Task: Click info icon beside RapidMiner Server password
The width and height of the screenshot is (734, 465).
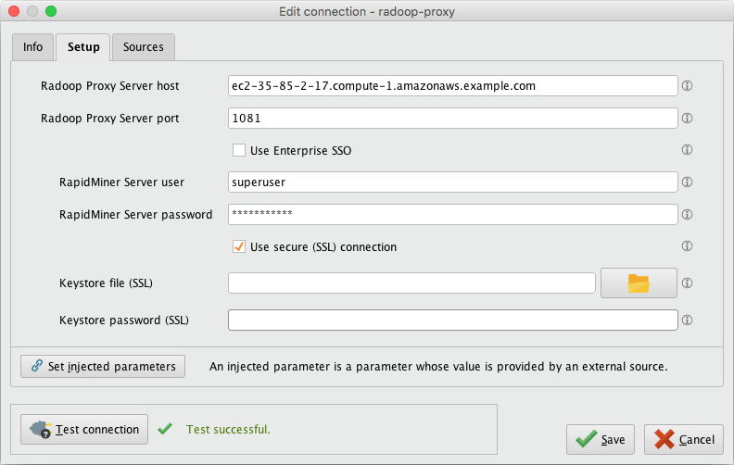Action: pos(688,214)
